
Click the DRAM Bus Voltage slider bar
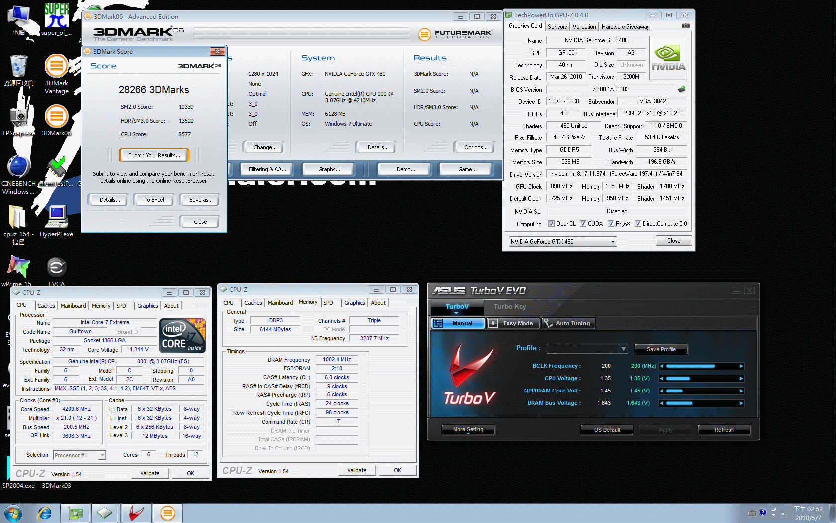pyautogui.click(x=702, y=403)
